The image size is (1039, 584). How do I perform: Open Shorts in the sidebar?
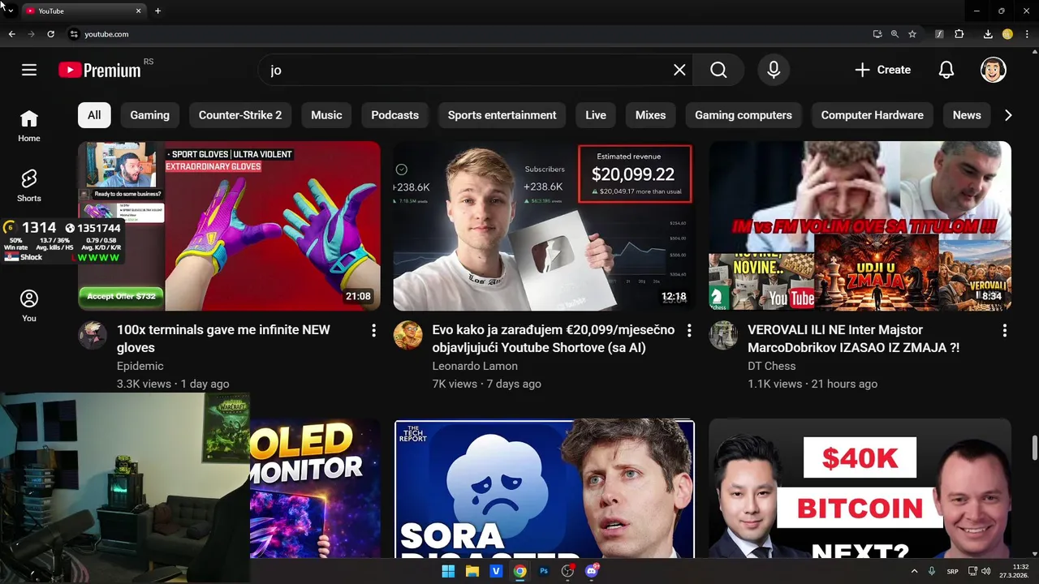tap(29, 186)
